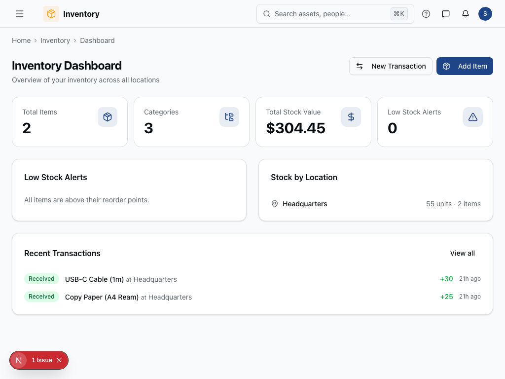Click the Categories tree icon
This screenshot has height=379, width=505.
pyautogui.click(x=229, y=117)
